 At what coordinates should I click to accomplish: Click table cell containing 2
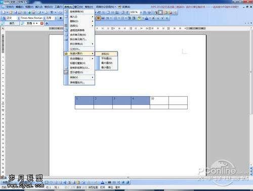(103, 100)
